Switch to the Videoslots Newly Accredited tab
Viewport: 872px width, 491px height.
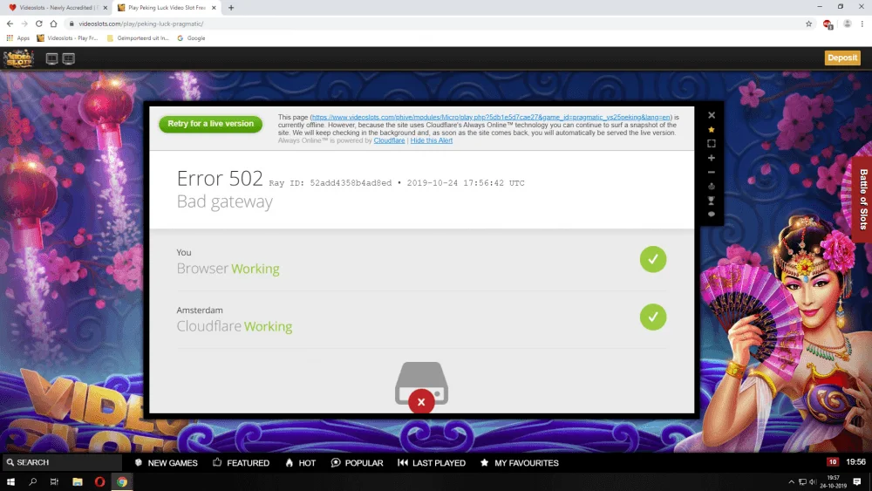coord(56,8)
